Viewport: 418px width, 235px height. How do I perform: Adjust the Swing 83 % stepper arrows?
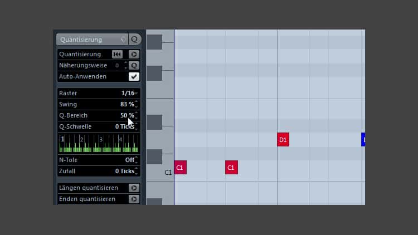(x=137, y=105)
